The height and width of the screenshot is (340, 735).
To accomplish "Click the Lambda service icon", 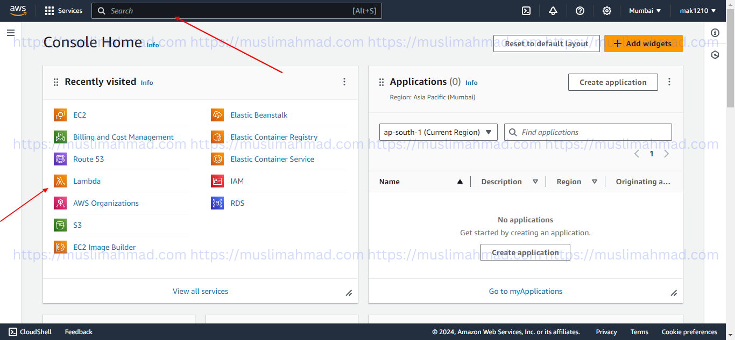I will 60,181.
